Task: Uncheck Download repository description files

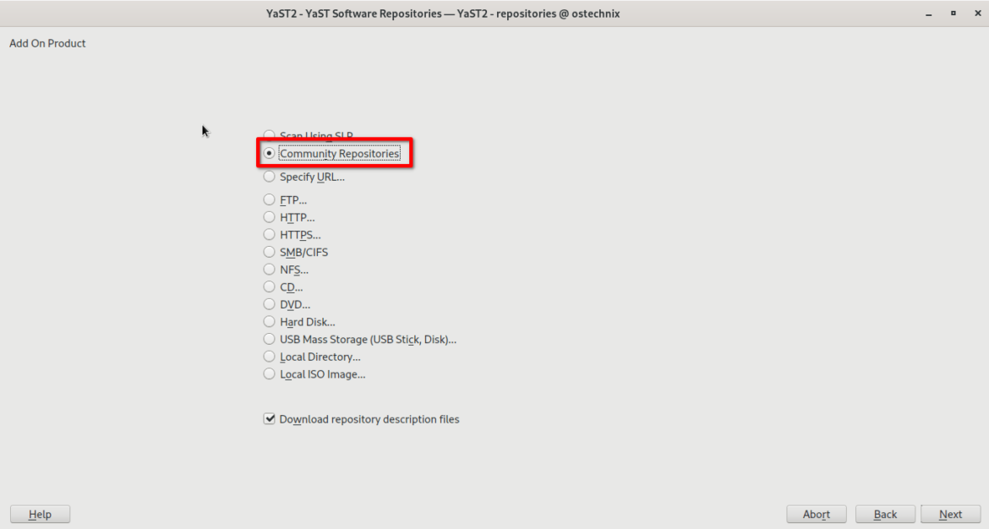Action: (270, 419)
